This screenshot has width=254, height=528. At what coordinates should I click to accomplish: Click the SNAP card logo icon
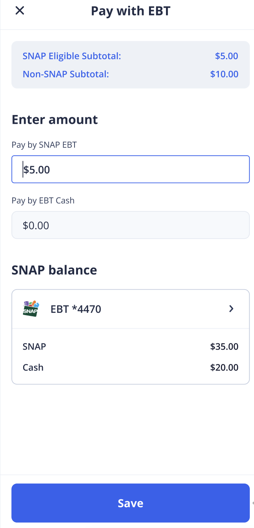pyautogui.click(x=31, y=309)
